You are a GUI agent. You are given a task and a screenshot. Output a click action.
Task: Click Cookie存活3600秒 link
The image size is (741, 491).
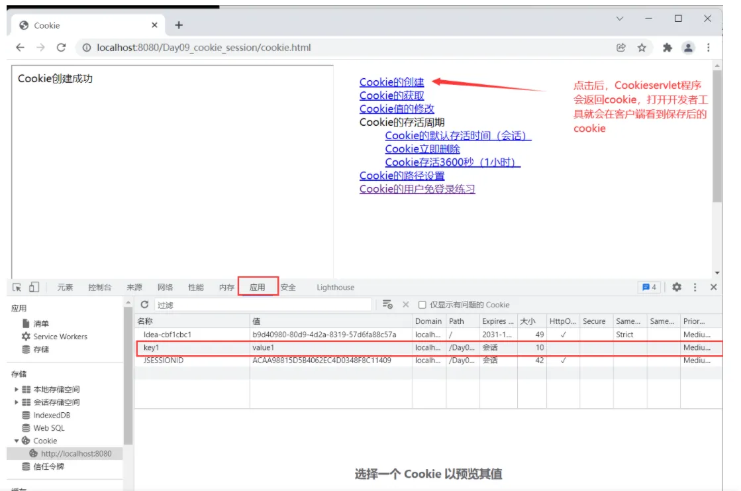pyautogui.click(x=453, y=162)
